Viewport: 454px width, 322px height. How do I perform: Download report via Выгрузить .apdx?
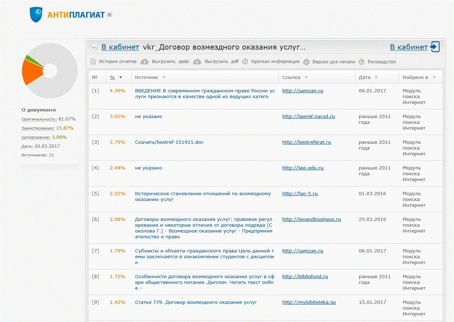point(170,62)
